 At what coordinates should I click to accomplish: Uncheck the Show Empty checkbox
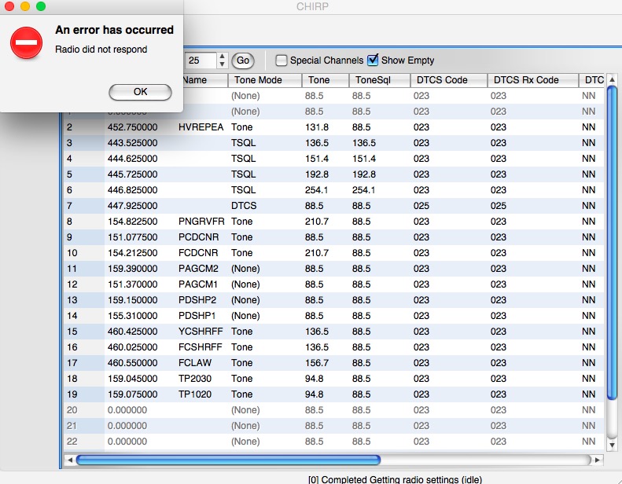373,60
